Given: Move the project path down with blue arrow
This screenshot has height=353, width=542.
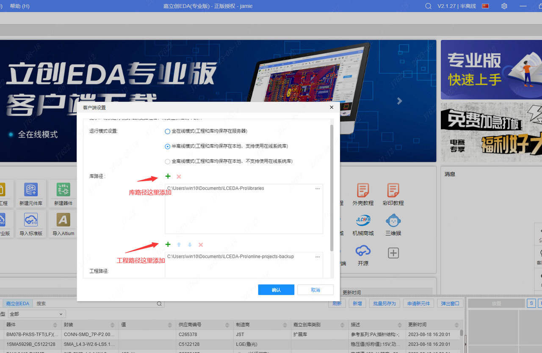Looking at the screenshot, I should (x=190, y=244).
